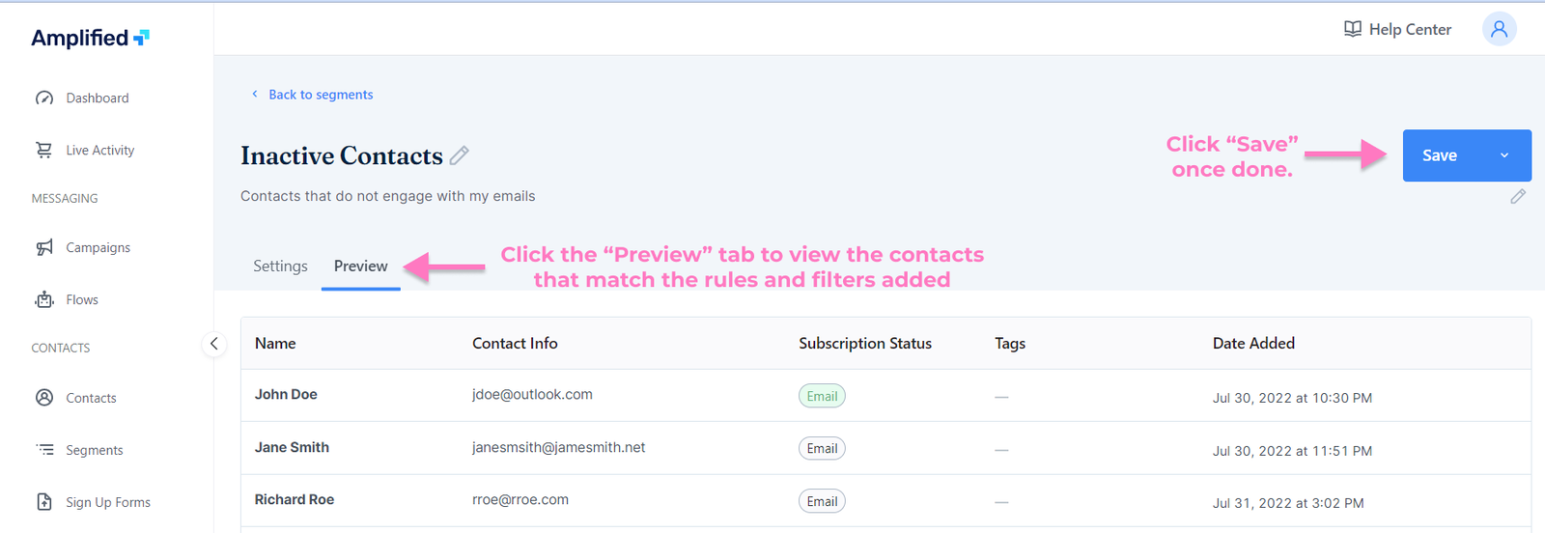Image resolution: width=1545 pixels, height=533 pixels.
Task: Open user profile avatar
Action: (x=1499, y=29)
